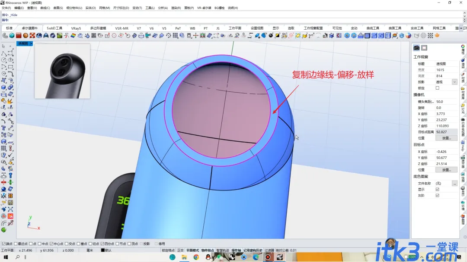Click the red box icon on top toolbar
This screenshot has width=467, height=262.
click(19, 36)
